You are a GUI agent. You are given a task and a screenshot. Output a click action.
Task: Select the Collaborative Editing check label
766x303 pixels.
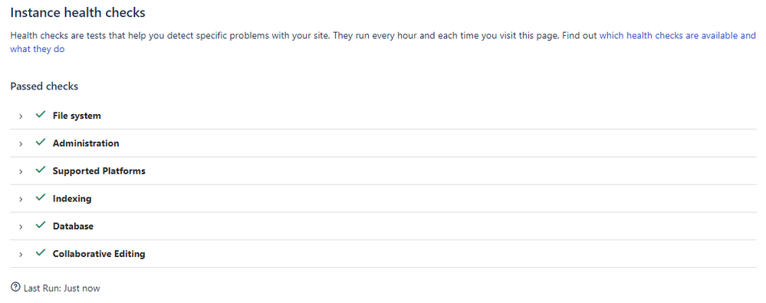[99, 254]
